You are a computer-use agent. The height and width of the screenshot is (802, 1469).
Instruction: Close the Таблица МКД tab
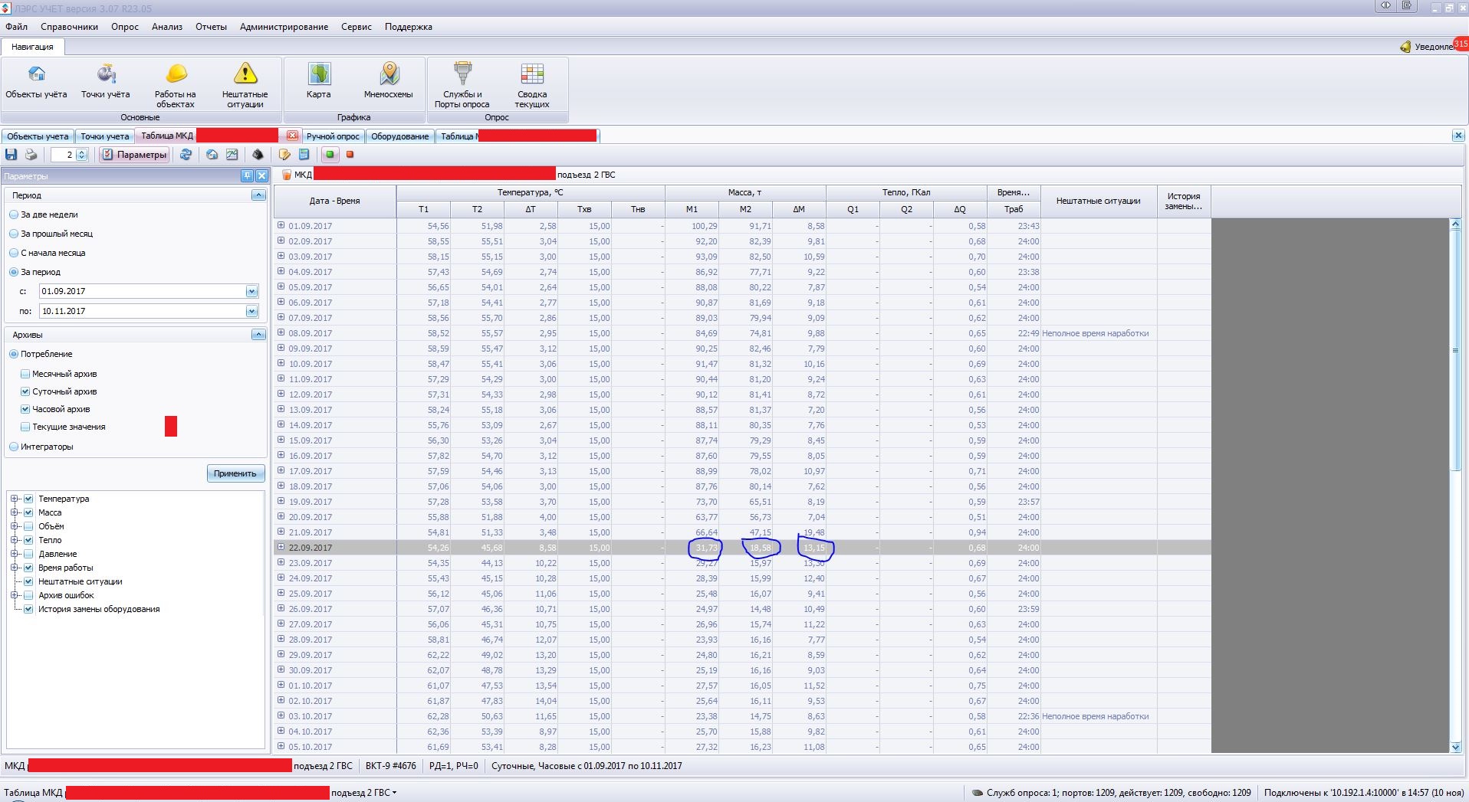[292, 136]
